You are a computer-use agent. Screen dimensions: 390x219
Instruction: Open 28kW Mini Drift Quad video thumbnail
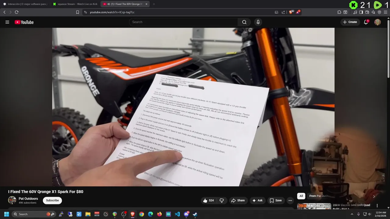coord(314,206)
